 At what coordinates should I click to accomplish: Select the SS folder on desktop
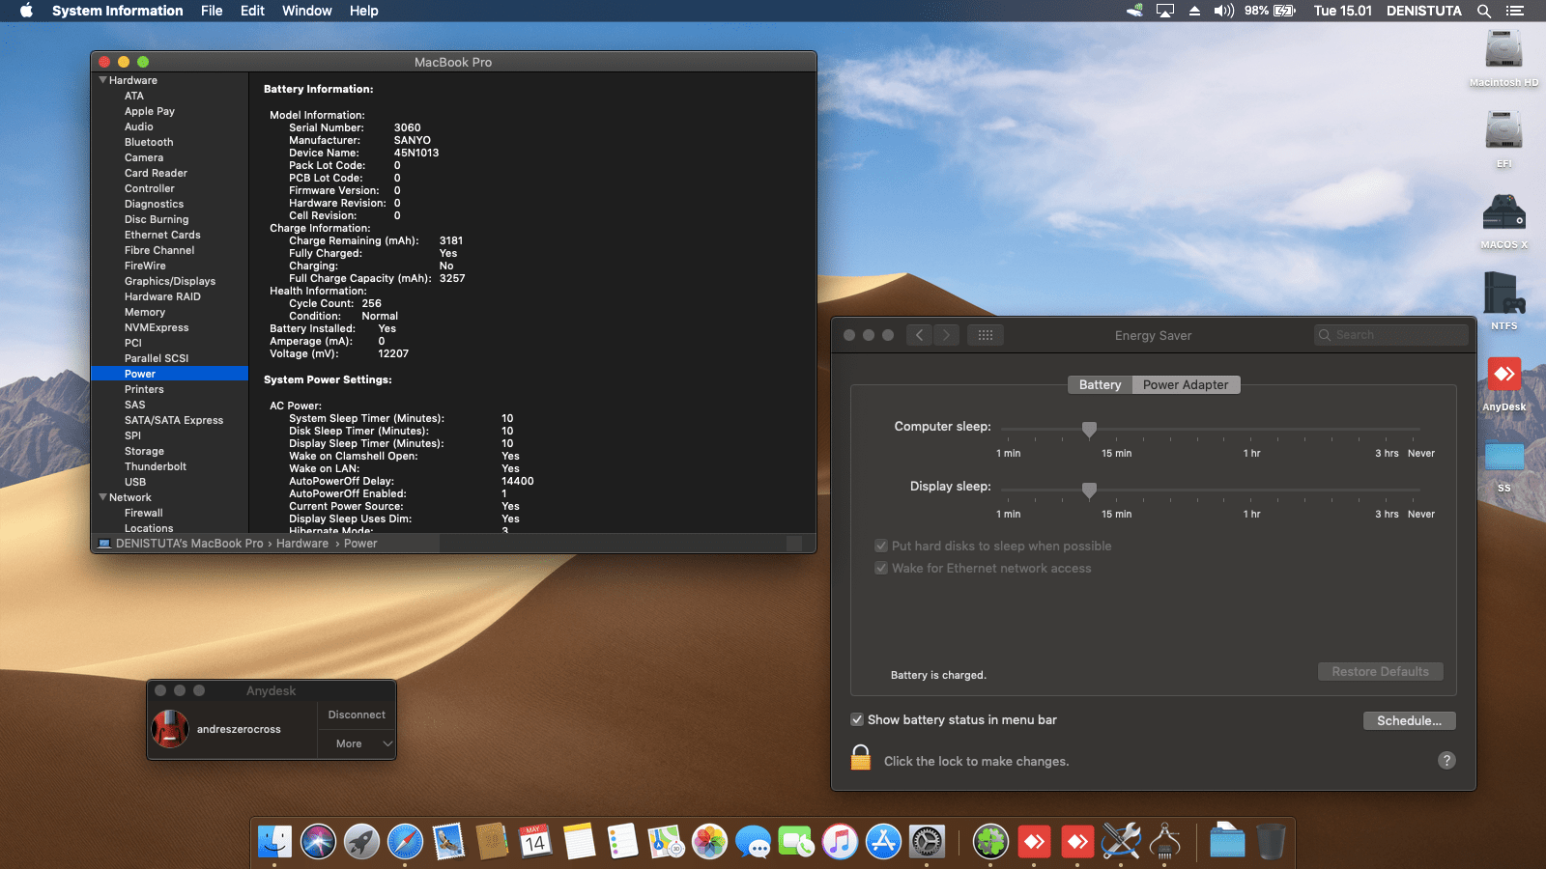(x=1503, y=464)
